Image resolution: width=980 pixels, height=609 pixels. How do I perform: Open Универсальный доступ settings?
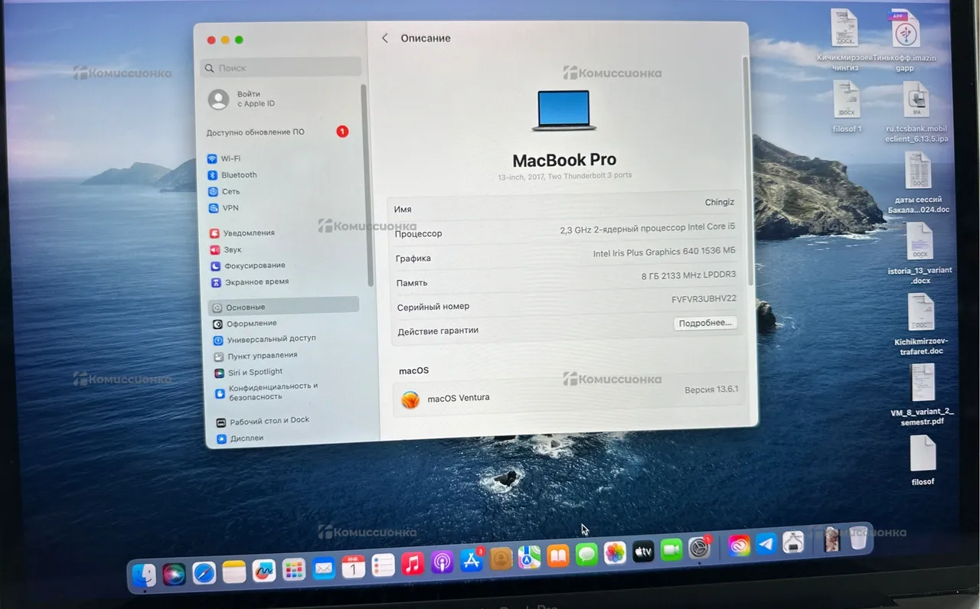[270, 339]
